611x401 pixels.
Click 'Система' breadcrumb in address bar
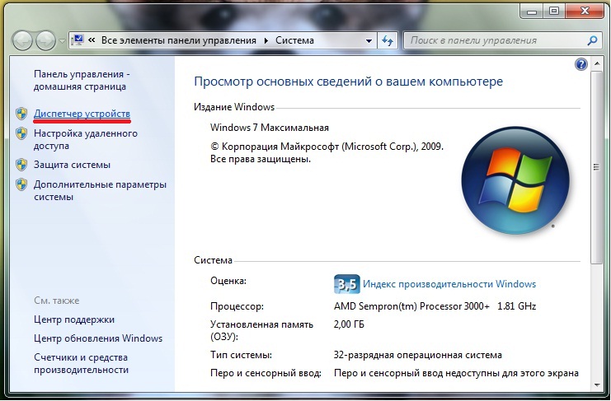pyautogui.click(x=294, y=40)
